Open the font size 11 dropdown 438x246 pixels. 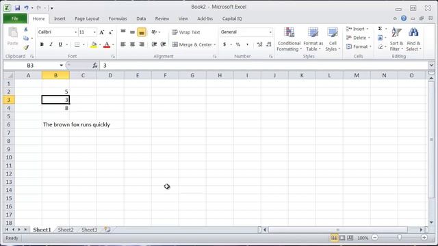click(x=94, y=32)
